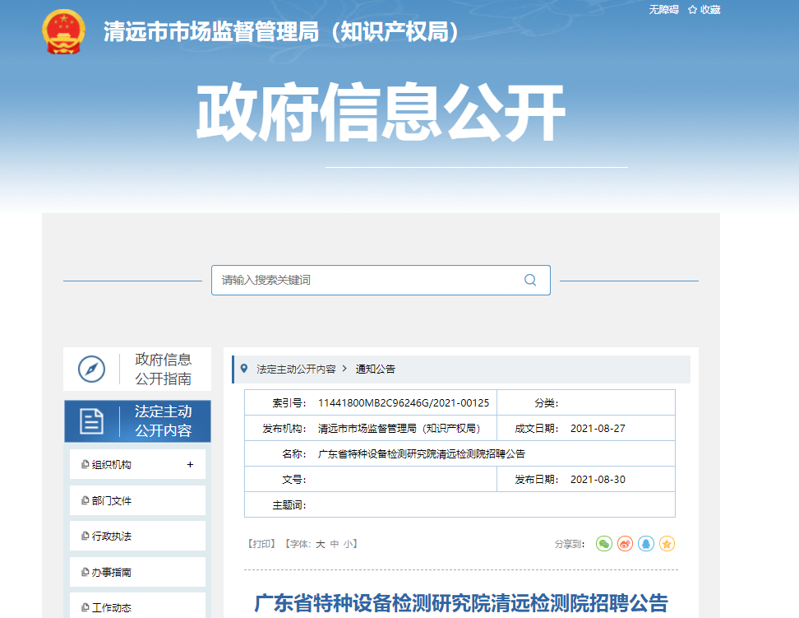The image size is (799, 618).
Task: Open 部门文件 sidebar item
Action: [137, 500]
